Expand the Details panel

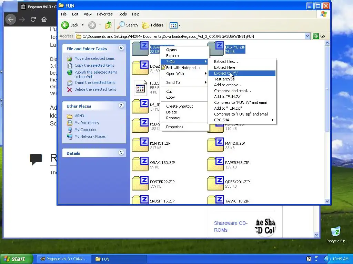pyautogui.click(x=121, y=153)
